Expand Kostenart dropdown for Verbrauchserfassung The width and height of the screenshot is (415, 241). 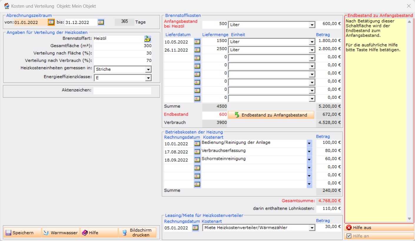(309, 152)
